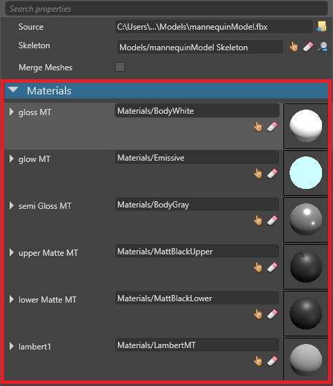Pick a Skeleton asset with hand icon
Screen dimensions: 333x386
coord(294,47)
